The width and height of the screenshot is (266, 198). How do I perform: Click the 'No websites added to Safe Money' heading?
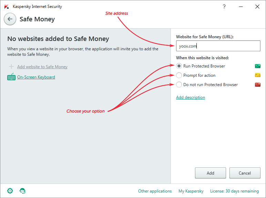click(x=58, y=39)
